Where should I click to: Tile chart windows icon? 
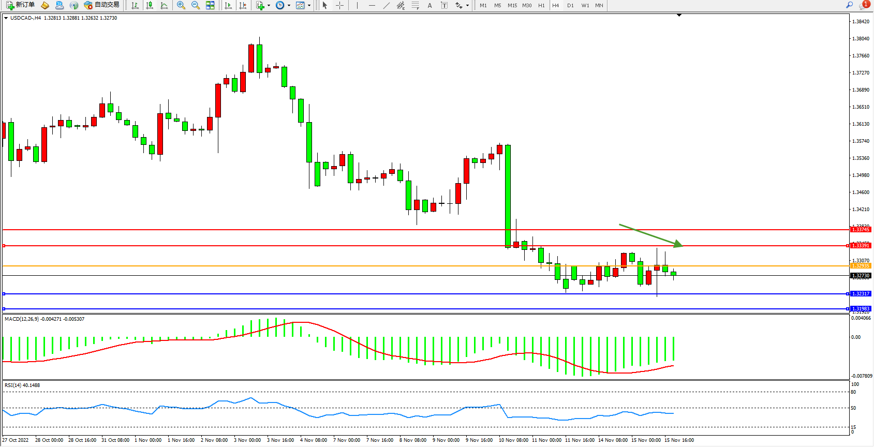coord(210,5)
